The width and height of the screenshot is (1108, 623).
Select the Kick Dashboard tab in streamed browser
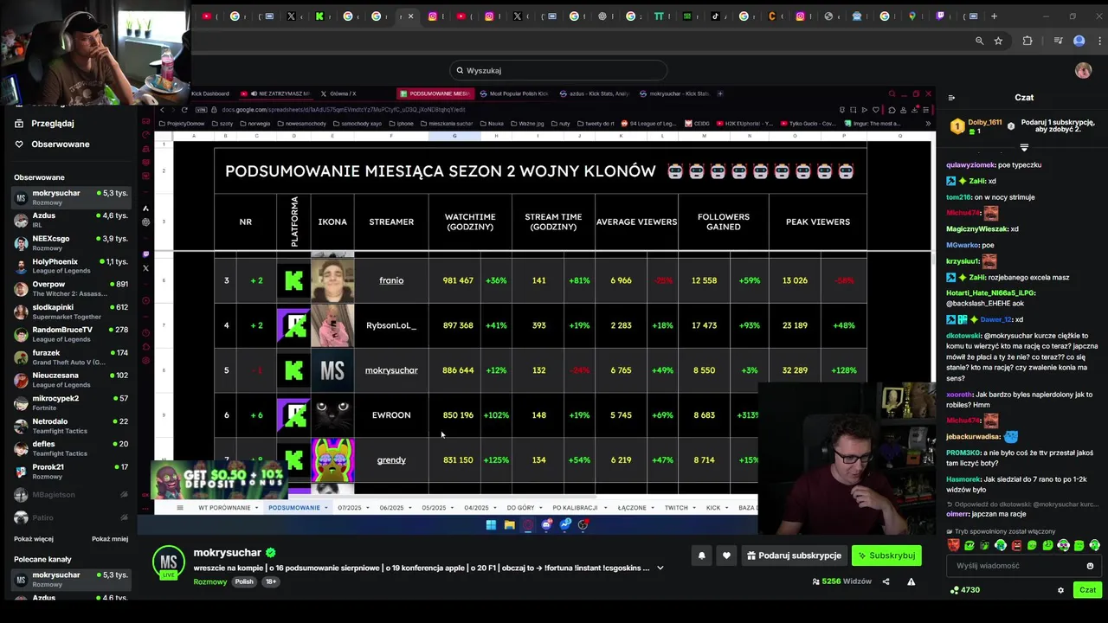point(210,93)
